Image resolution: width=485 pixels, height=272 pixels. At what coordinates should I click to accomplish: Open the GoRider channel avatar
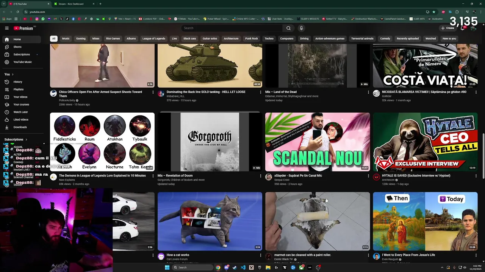(x=376, y=93)
